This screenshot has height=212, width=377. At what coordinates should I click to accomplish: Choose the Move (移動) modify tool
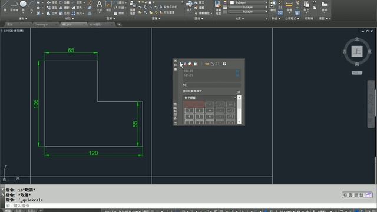click(x=52, y=2)
